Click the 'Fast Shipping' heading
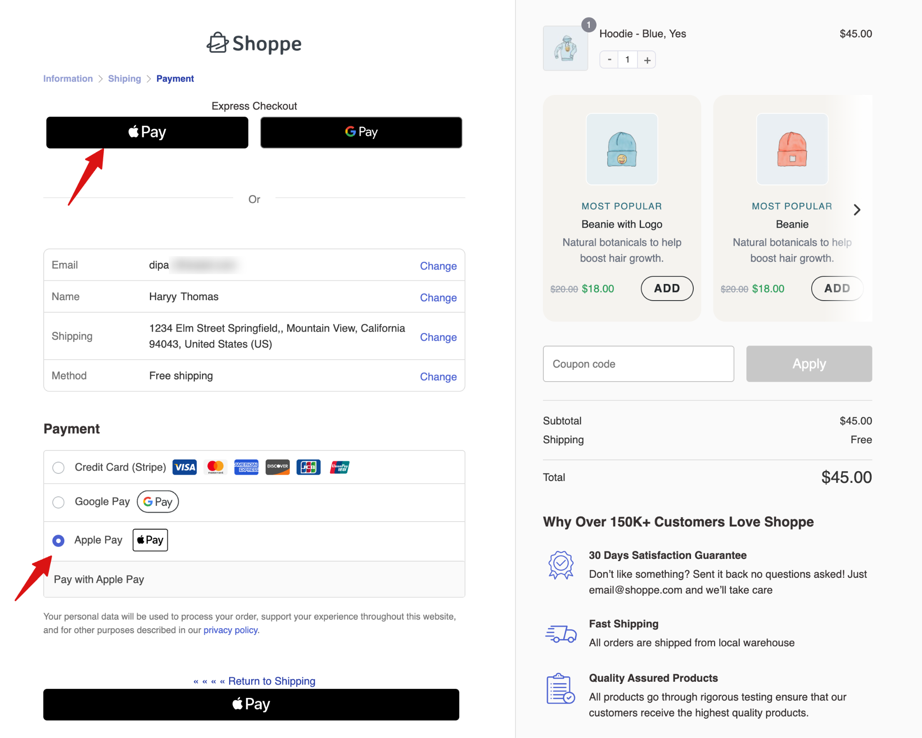Viewport: 922px width, 738px height. (624, 624)
